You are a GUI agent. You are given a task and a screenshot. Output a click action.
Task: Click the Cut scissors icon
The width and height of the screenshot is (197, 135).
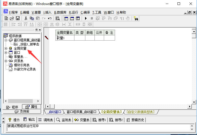pos(26,18)
